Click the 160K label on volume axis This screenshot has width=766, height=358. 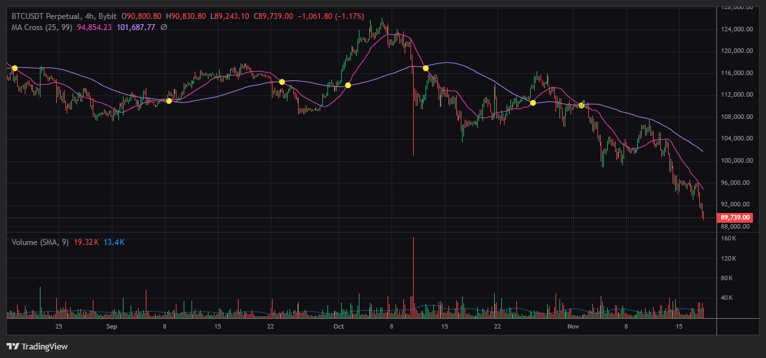click(x=729, y=238)
